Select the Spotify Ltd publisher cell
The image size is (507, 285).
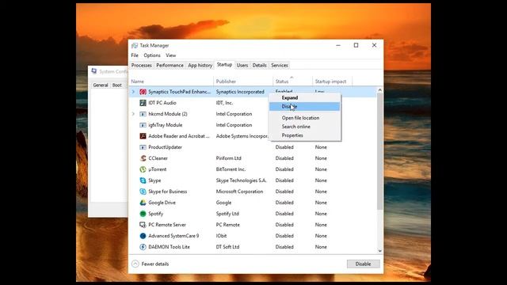227,214
